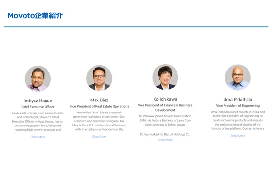This screenshot has width=272, height=189.
Task: Click Vice President of Finance & Business Development
Action: 165,108
